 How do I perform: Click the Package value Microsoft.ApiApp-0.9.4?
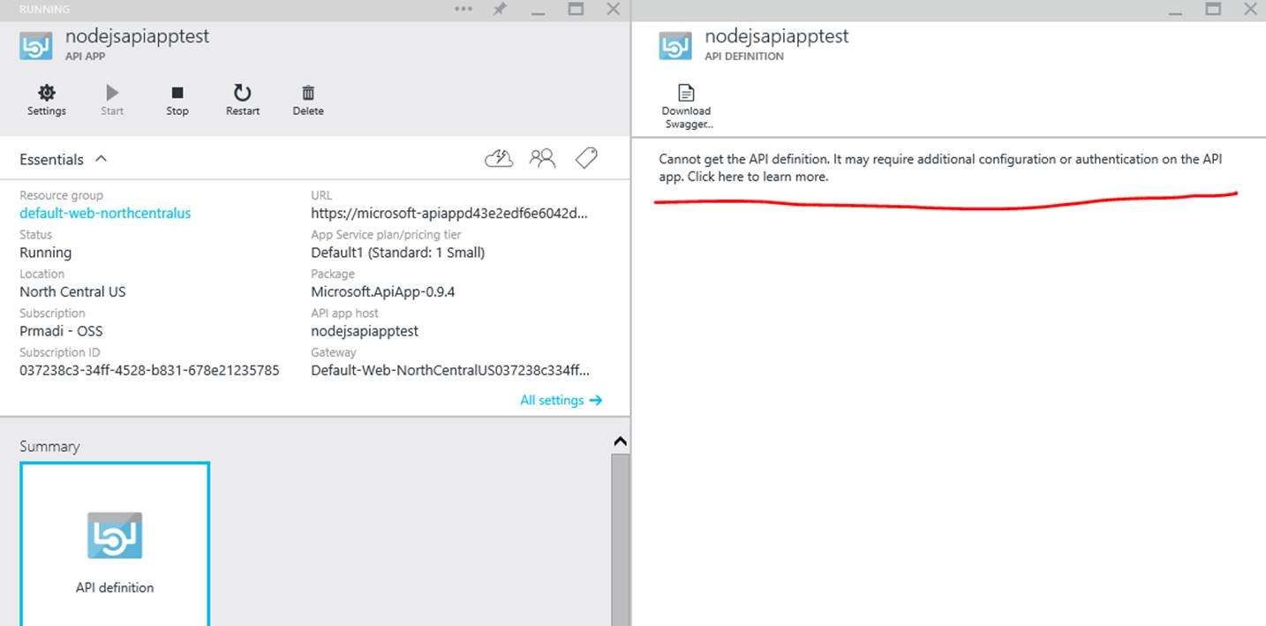383,291
